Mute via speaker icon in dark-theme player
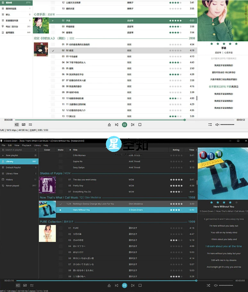This screenshot has height=292, width=248. click(x=216, y=285)
